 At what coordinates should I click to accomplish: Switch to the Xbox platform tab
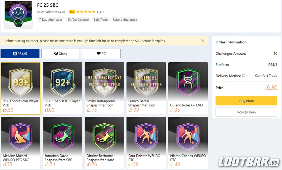point(60,54)
